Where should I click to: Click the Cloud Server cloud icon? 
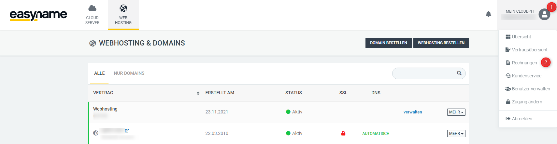tap(93, 8)
